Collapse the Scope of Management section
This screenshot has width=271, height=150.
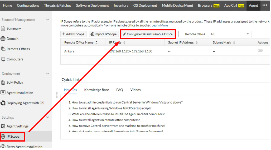click(x=47, y=20)
